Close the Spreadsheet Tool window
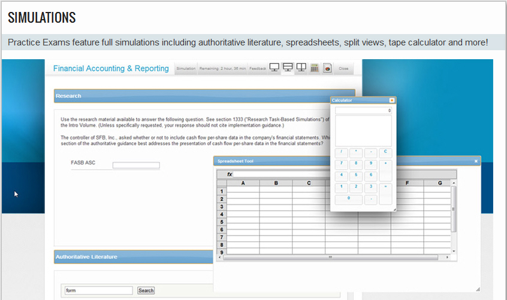The width and height of the screenshot is (507, 300). pyautogui.click(x=476, y=161)
